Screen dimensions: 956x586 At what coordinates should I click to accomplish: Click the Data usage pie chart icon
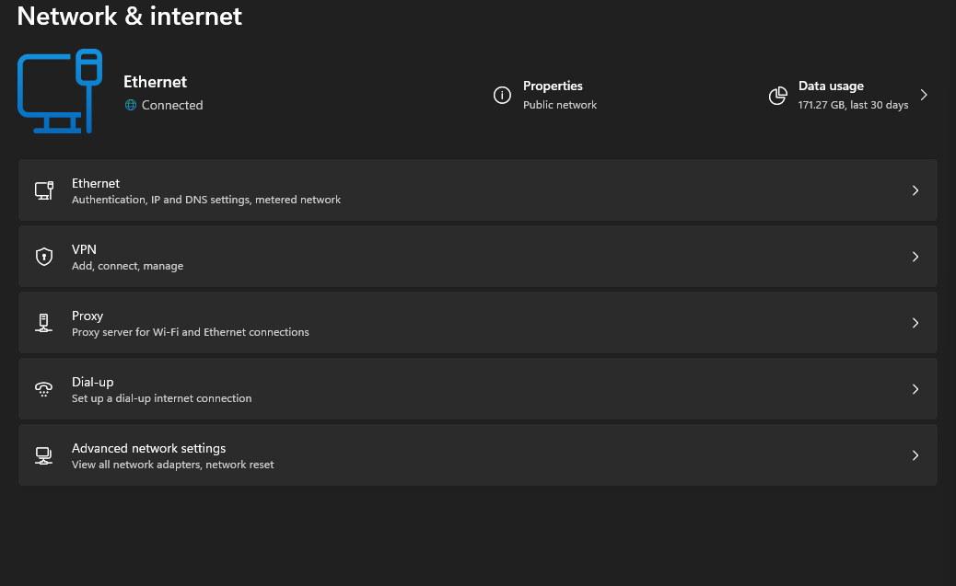click(778, 96)
